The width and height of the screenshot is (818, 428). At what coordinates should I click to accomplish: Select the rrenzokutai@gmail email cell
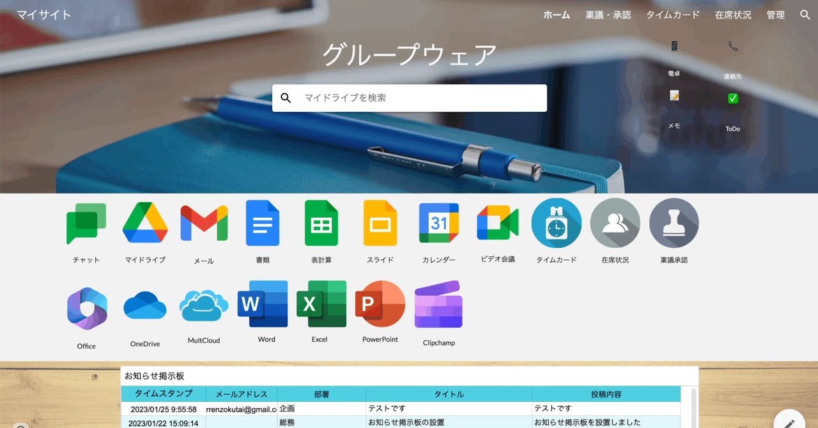(x=242, y=409)
